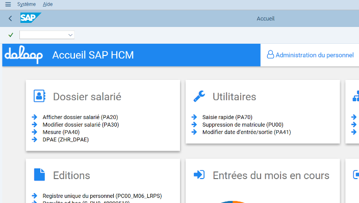Open Saisie rapide (PA70)

pyautogui.click(x=227, y=117)
